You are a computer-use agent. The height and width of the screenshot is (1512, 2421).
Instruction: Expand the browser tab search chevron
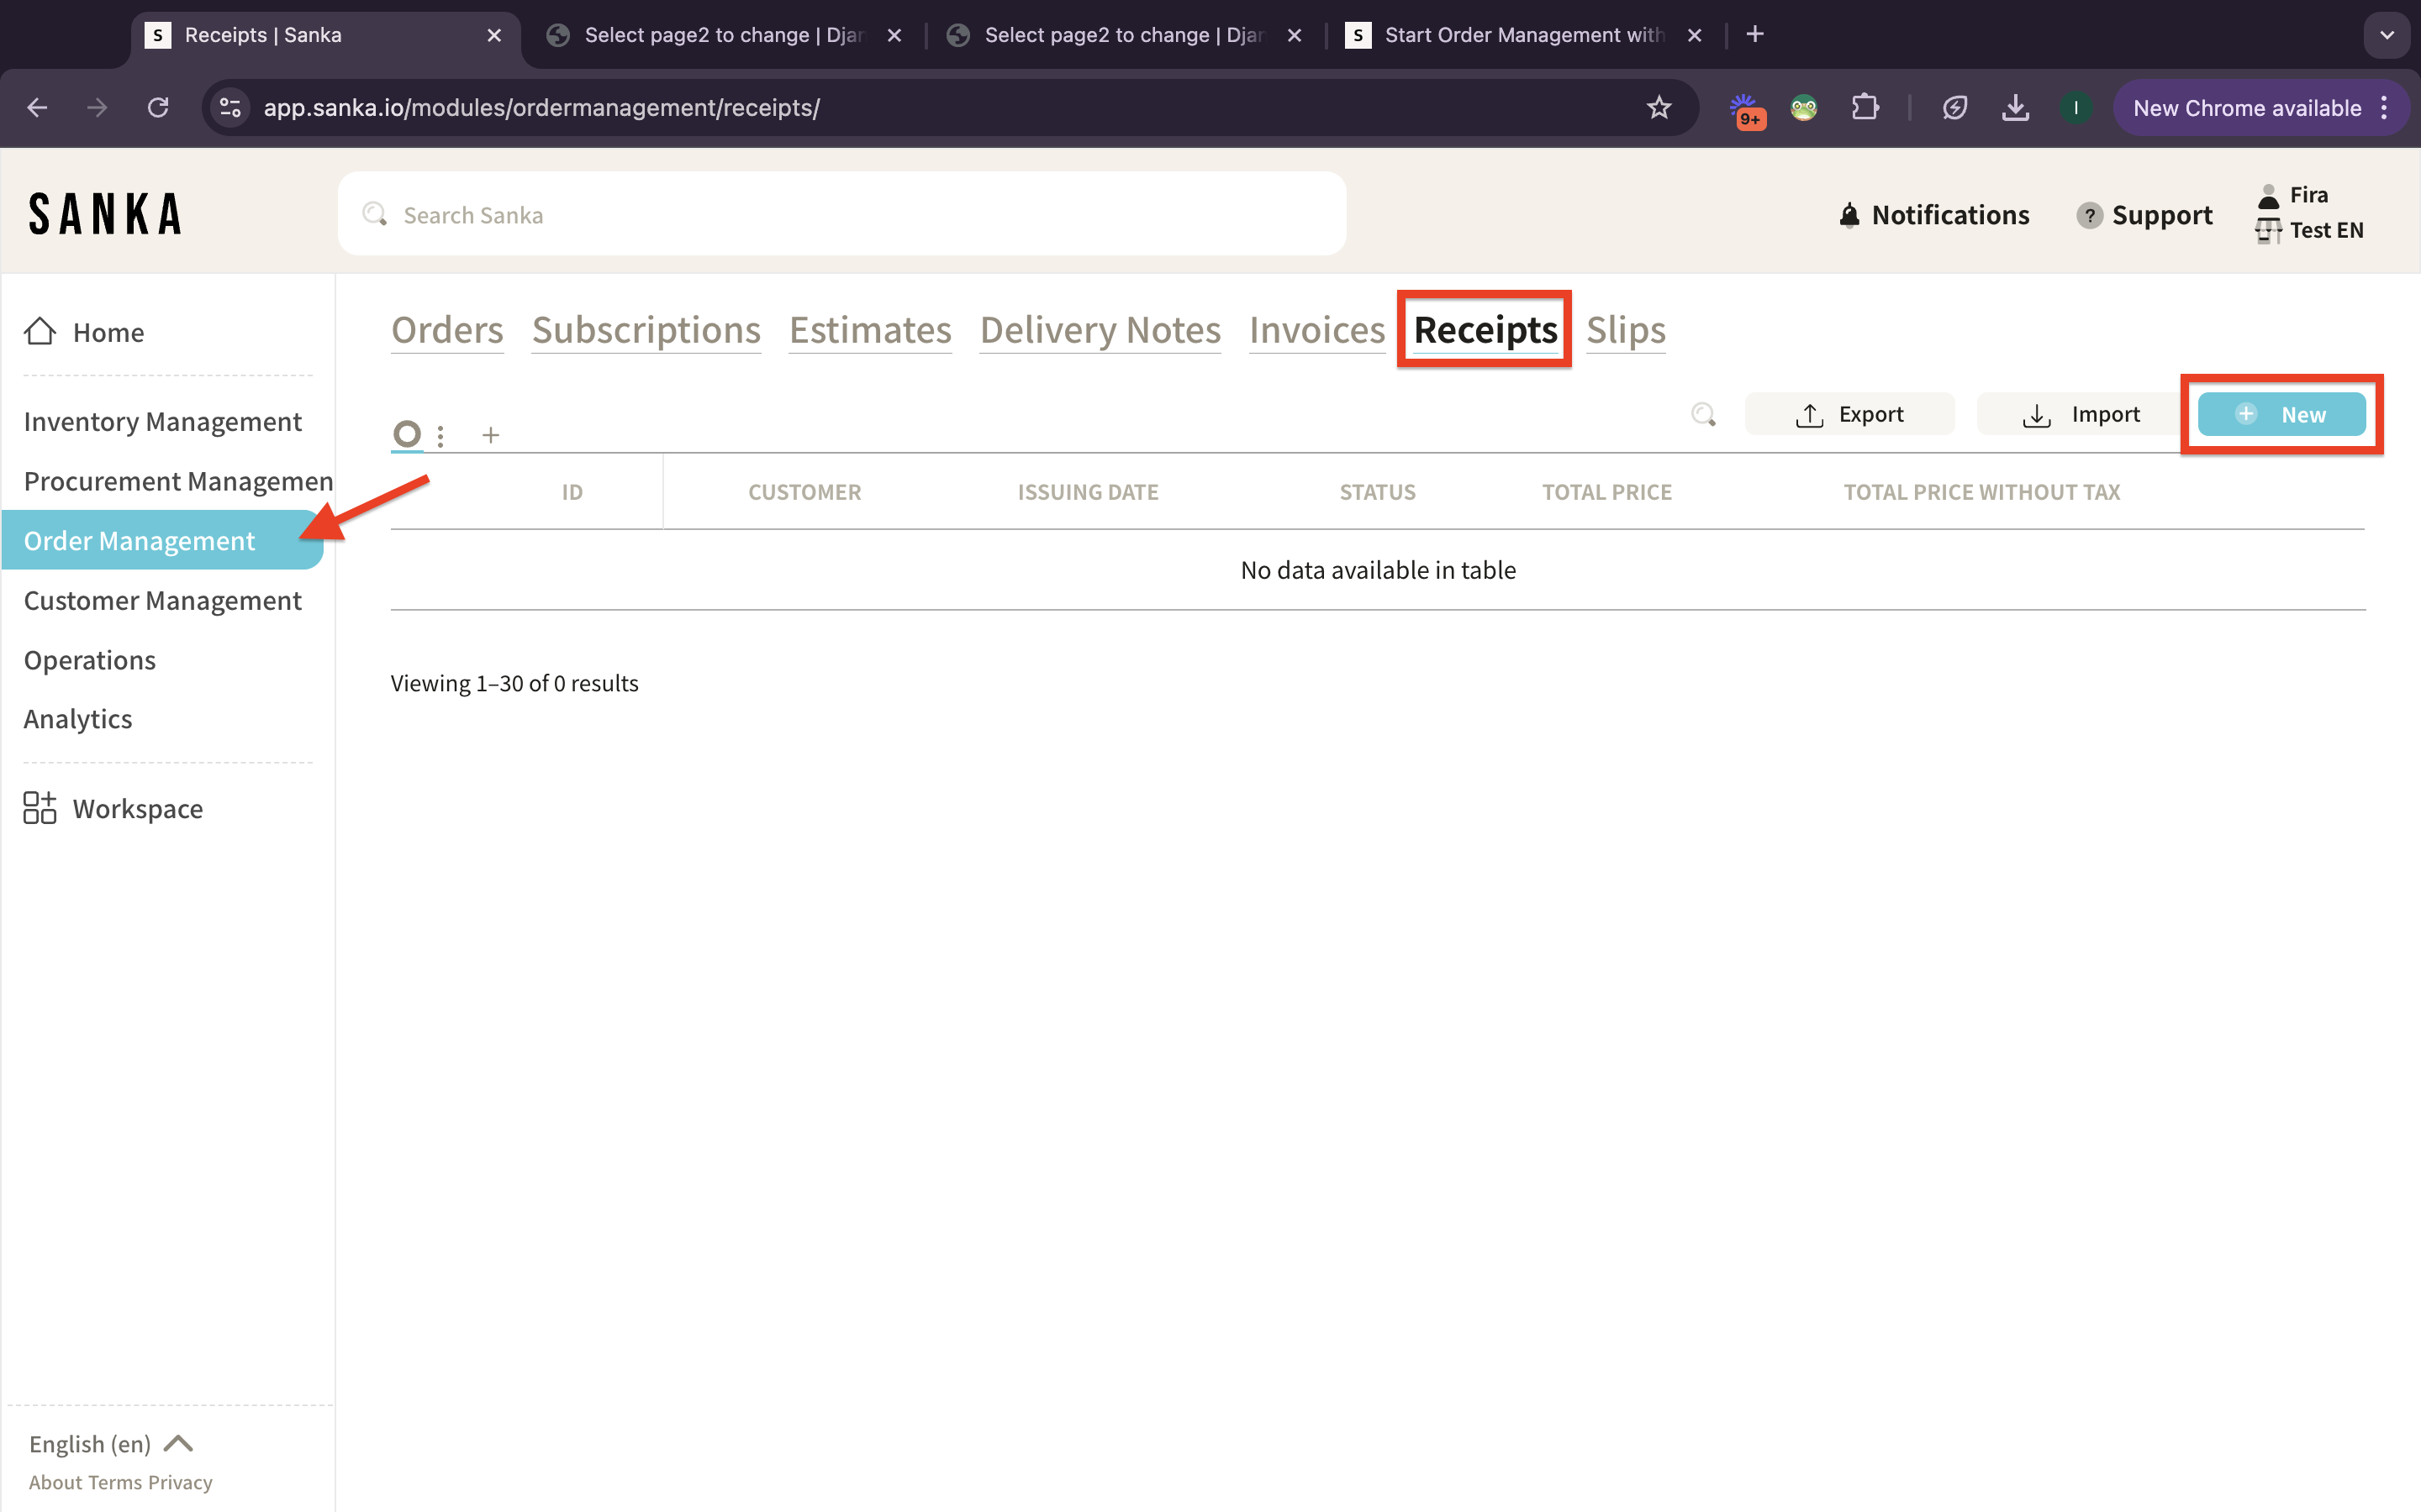[x=2387, y=35]
